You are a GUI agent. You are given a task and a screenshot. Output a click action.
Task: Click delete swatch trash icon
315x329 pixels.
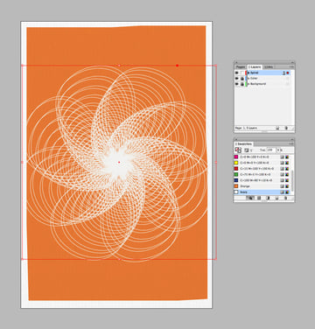click(x=285, y=198)
